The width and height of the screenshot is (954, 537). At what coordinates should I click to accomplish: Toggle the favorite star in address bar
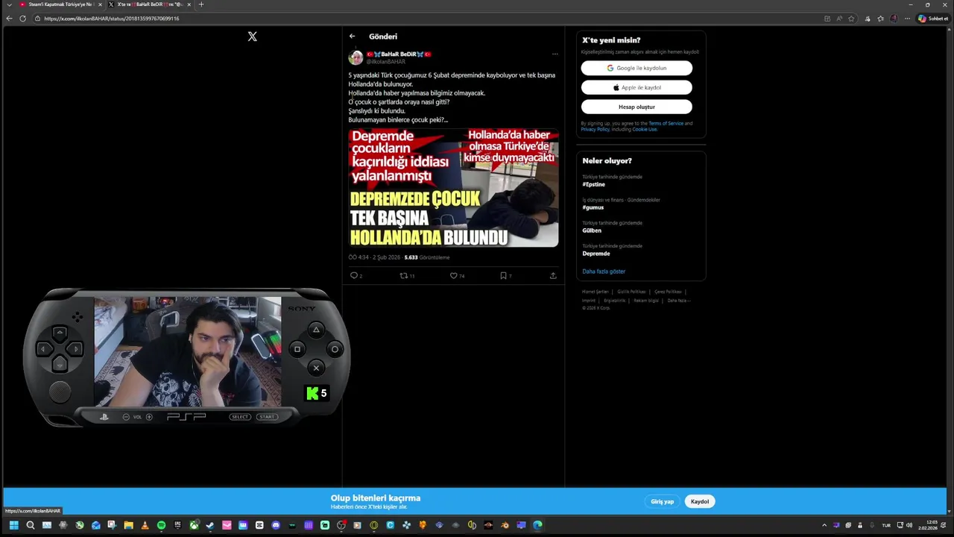(851, 19)
